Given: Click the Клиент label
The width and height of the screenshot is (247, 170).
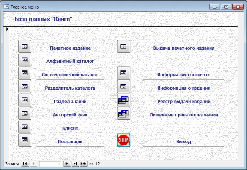Looking at the screenshot, I should coord(70,128).
